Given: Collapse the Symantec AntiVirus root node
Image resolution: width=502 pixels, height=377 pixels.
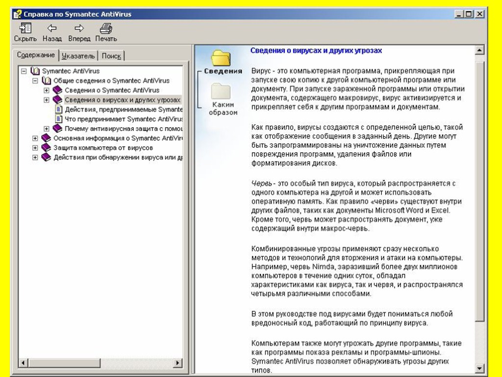Looking at the screenshot, I should pos(24,71).
